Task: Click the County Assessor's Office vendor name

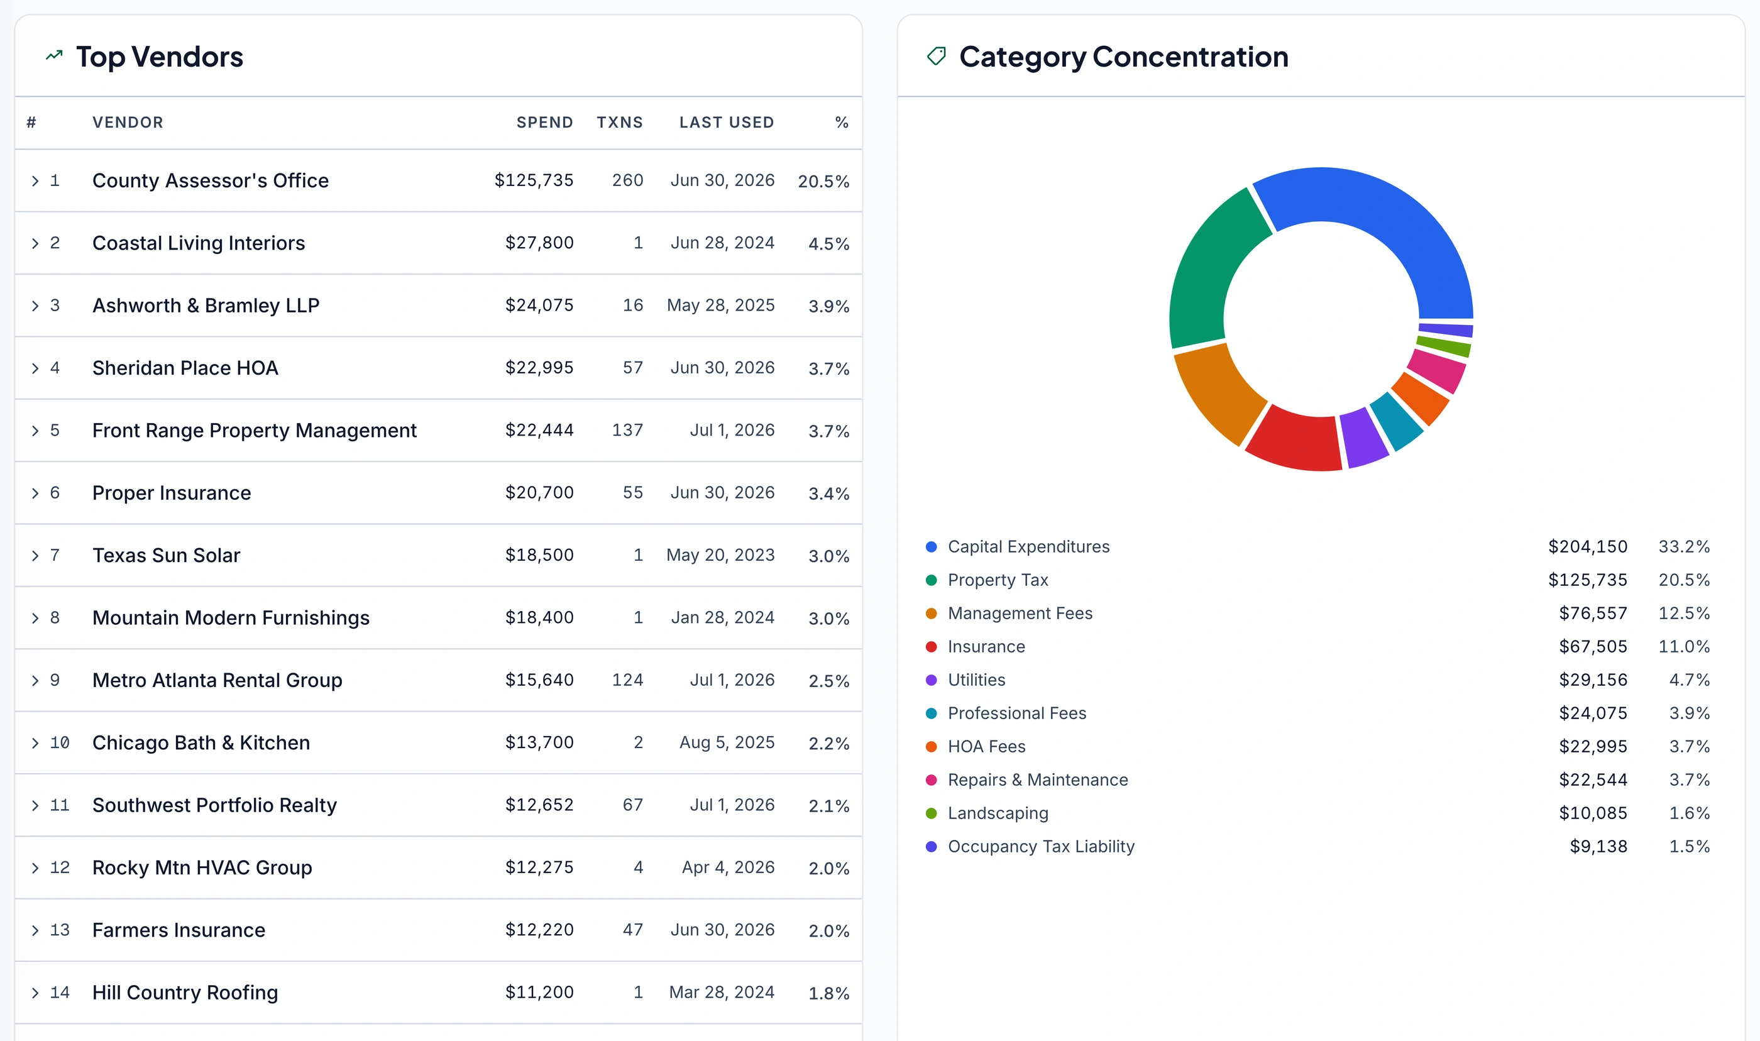Action: (211, 181)
